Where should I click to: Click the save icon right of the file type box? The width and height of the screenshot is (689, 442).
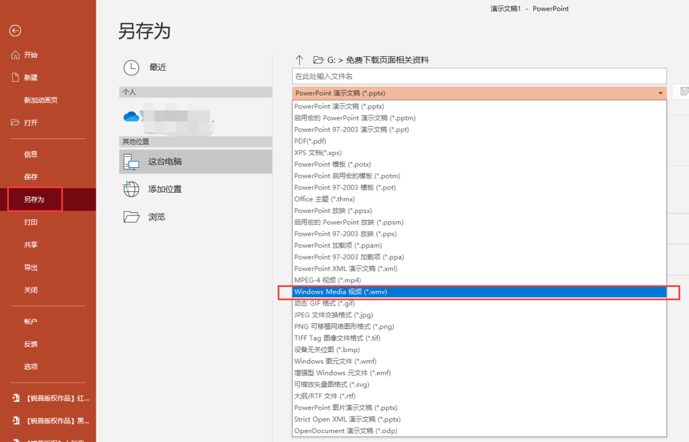(684, 91)
